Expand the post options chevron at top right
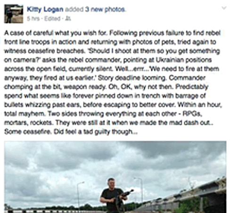Screen dimensions: 230x213 coord(224,8)
